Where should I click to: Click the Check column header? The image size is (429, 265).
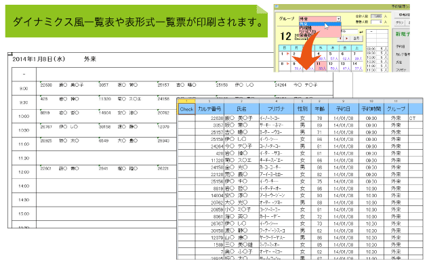(x=186, y=109)
